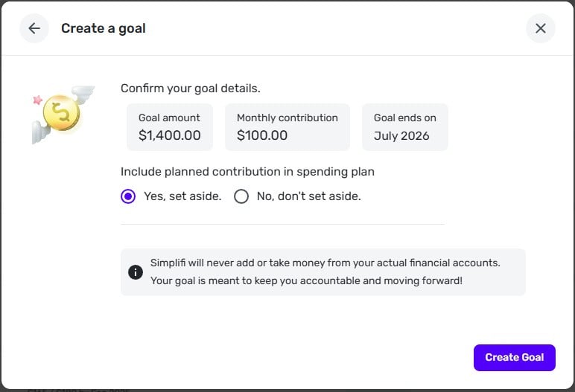Click the black info circle icon
575x392 pixels.
(x=136, y=272)
